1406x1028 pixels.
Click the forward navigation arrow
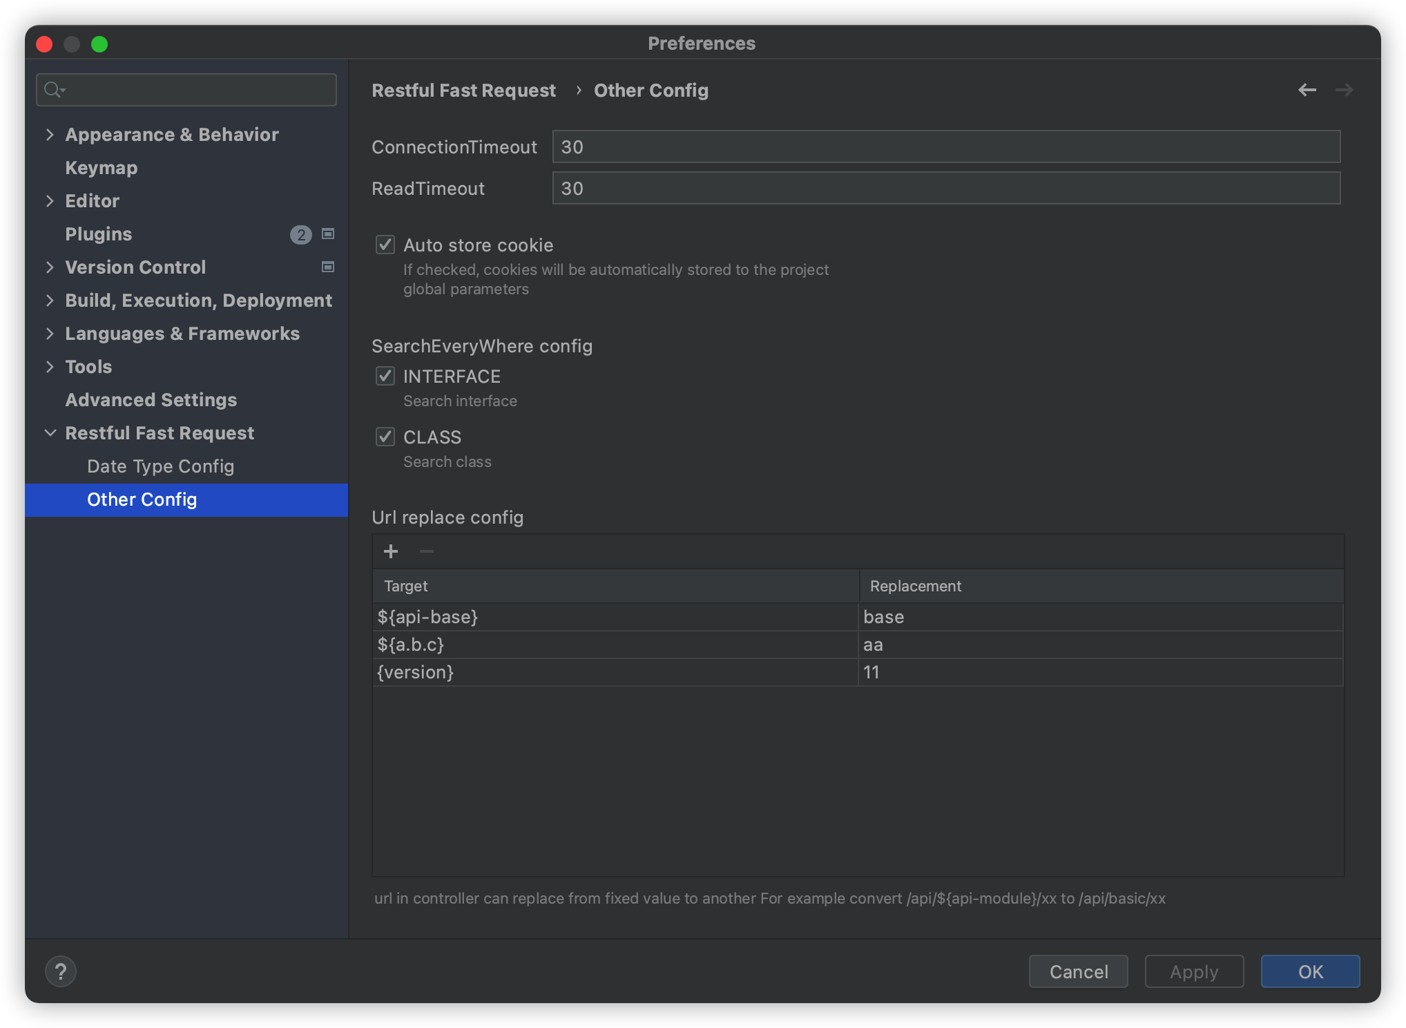[x=1344, y=90]
